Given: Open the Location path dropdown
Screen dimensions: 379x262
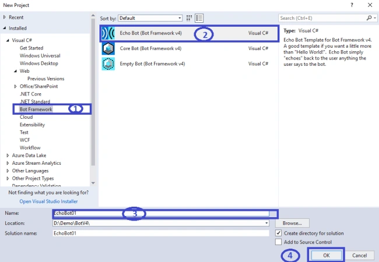Looking at the screenshot, I should [x=266, y=223].
